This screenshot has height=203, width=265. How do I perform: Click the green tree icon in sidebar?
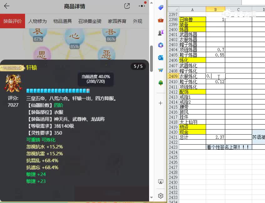161,83
